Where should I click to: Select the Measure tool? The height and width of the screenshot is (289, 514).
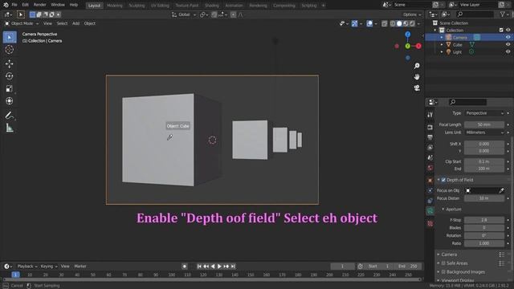click(10, 128)
